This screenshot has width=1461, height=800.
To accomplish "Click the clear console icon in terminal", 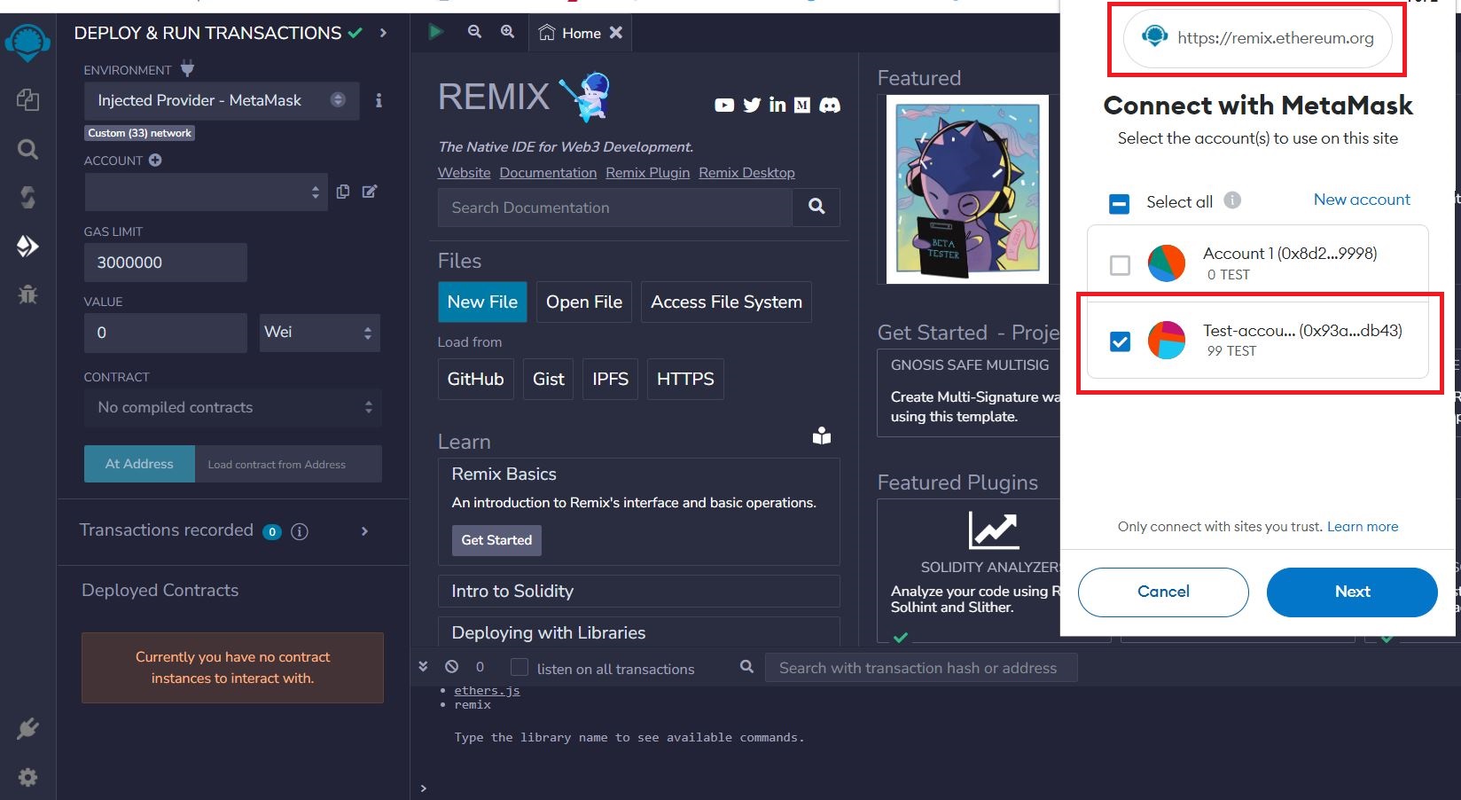I will pyautogui.click(x=452, y=667).
